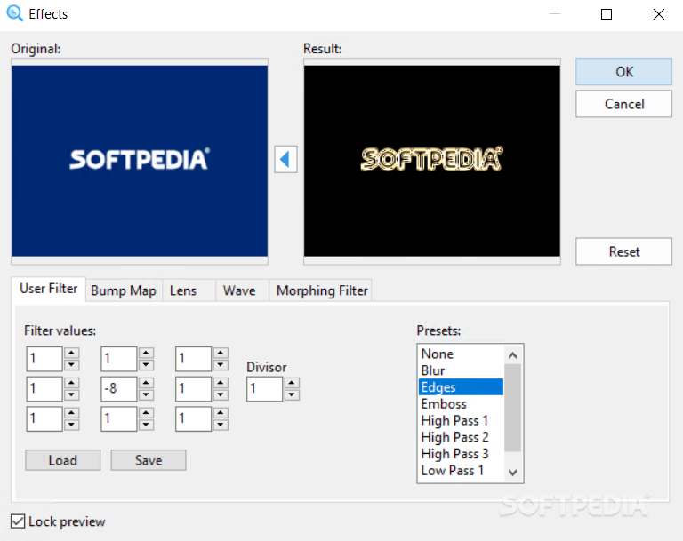This screenshot has height=541, width=683.
Task: Select the None preset
Action: click(461, 354)
